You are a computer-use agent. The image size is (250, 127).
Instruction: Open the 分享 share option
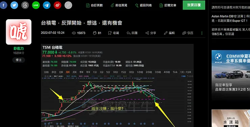click(151, 33)
